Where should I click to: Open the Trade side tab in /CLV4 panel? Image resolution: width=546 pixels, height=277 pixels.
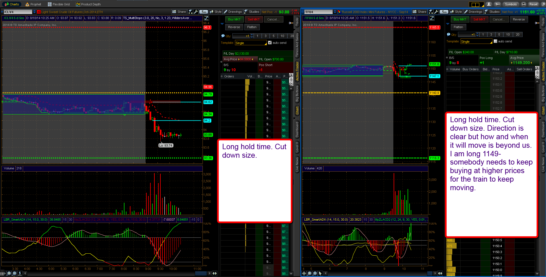click(x=297, y=22)
